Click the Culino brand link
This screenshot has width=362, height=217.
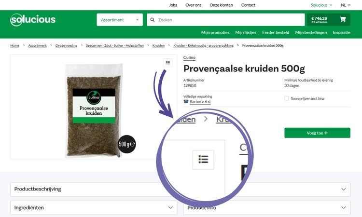pyautogui.click(x=189, y=58)
